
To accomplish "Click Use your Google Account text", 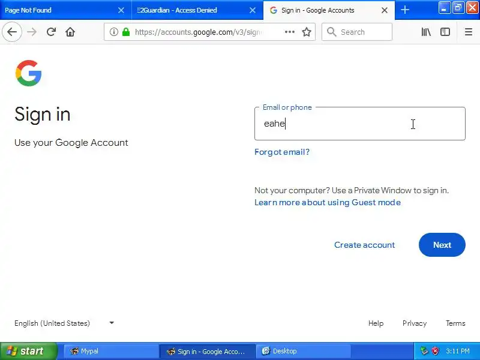I will [x=71, y=143].
